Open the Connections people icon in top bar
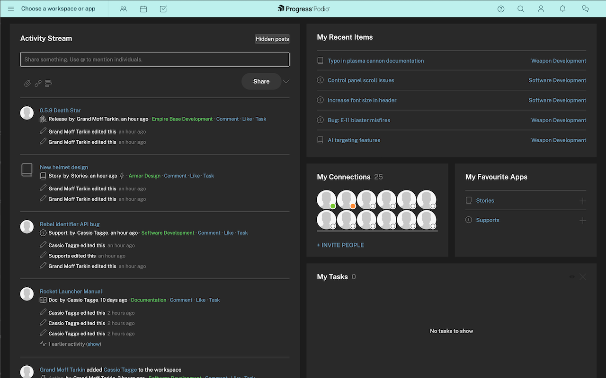This screenshot has width=606, height=378. click(124, 9)
